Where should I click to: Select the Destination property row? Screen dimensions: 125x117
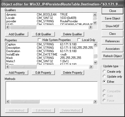pos(49,51)
